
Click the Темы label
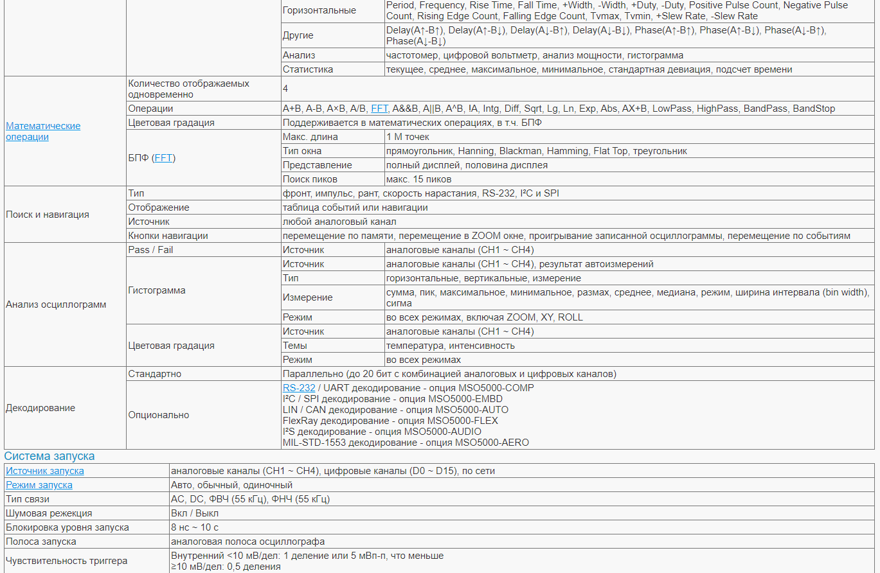pos(294,346)
